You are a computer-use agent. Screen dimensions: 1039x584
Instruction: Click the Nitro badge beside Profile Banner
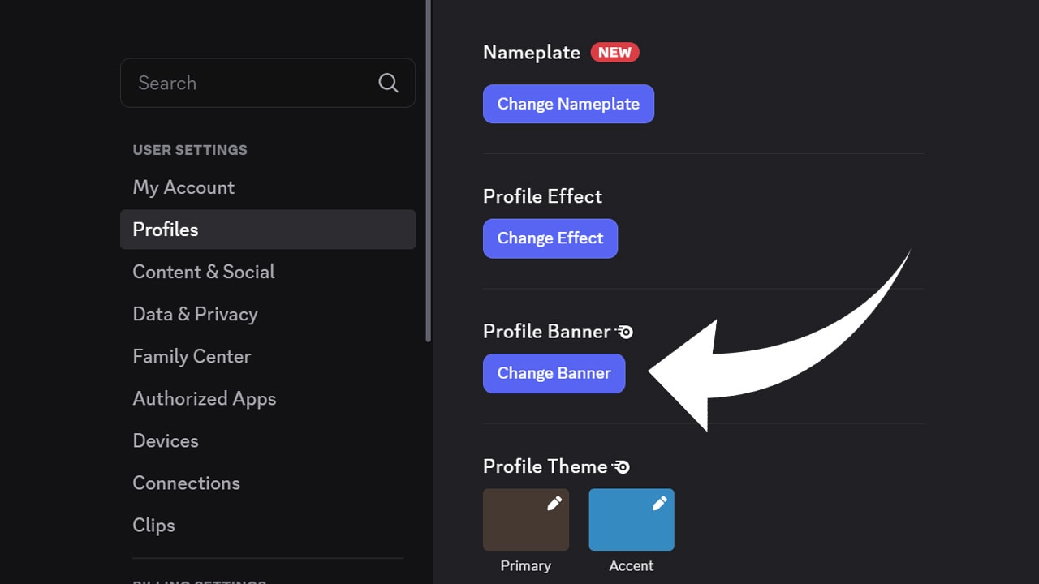pyautogui.click(x=624, y=331)
